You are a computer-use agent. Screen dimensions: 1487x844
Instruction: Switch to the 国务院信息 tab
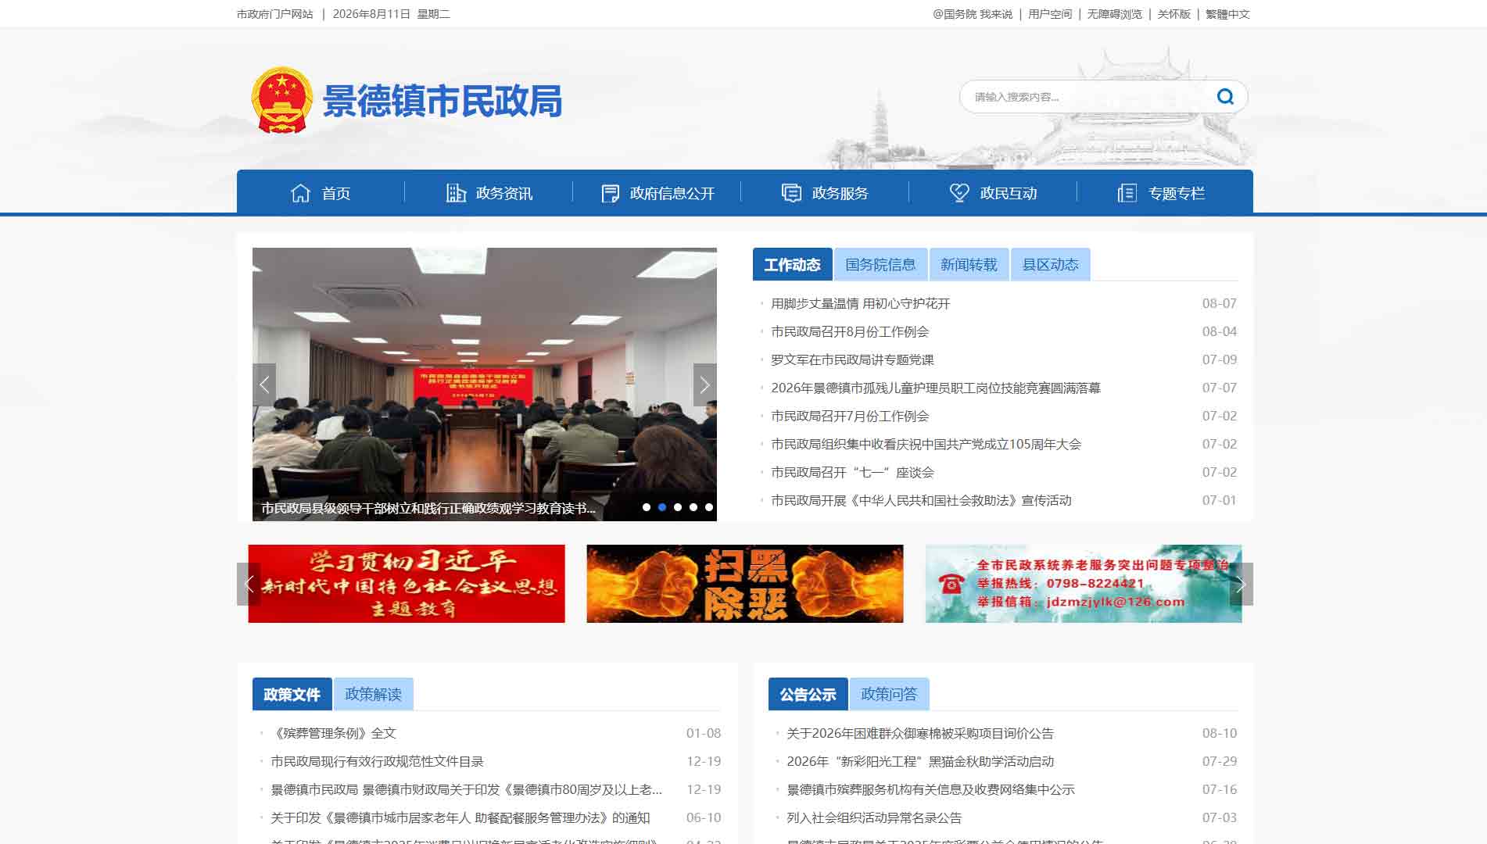880,264
